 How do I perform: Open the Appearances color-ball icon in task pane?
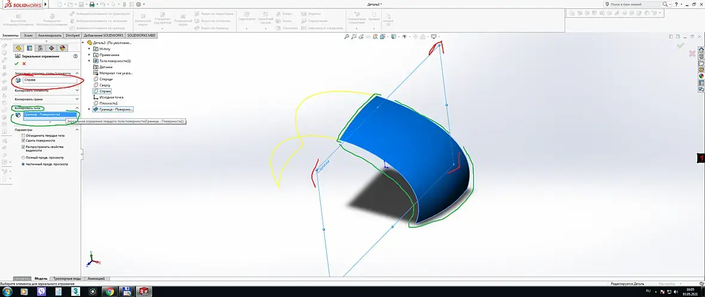(x=701, y=76)
